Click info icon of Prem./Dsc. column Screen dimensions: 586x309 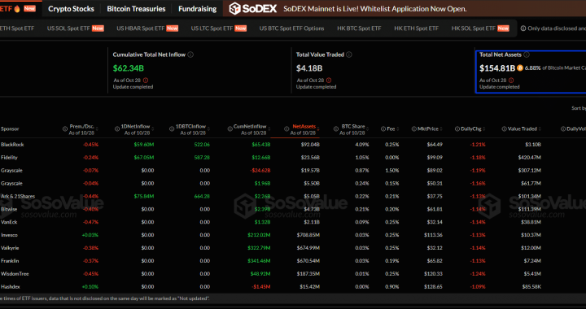coord(65,128)
